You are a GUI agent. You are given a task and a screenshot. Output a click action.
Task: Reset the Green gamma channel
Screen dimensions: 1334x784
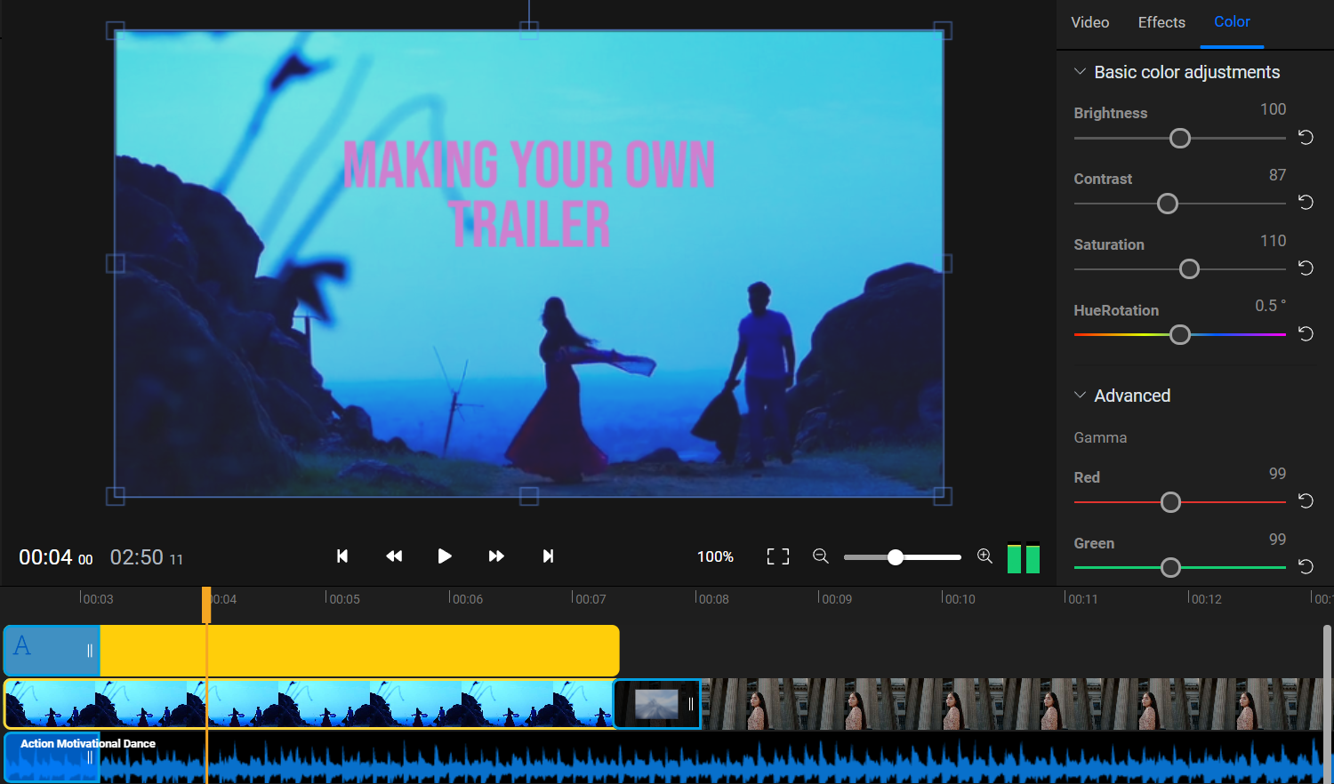pyautogui.click(x=1306, y=566)
